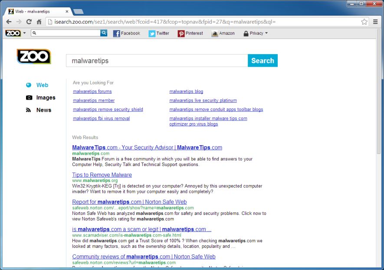The width and height of the screenshot is (384, 270).
Task: Switch to Images search category
Action: [41, 98]
